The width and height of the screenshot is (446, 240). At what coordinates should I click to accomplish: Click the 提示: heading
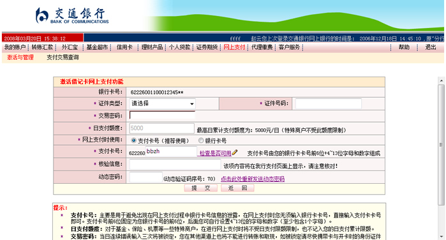click(61, 207)
